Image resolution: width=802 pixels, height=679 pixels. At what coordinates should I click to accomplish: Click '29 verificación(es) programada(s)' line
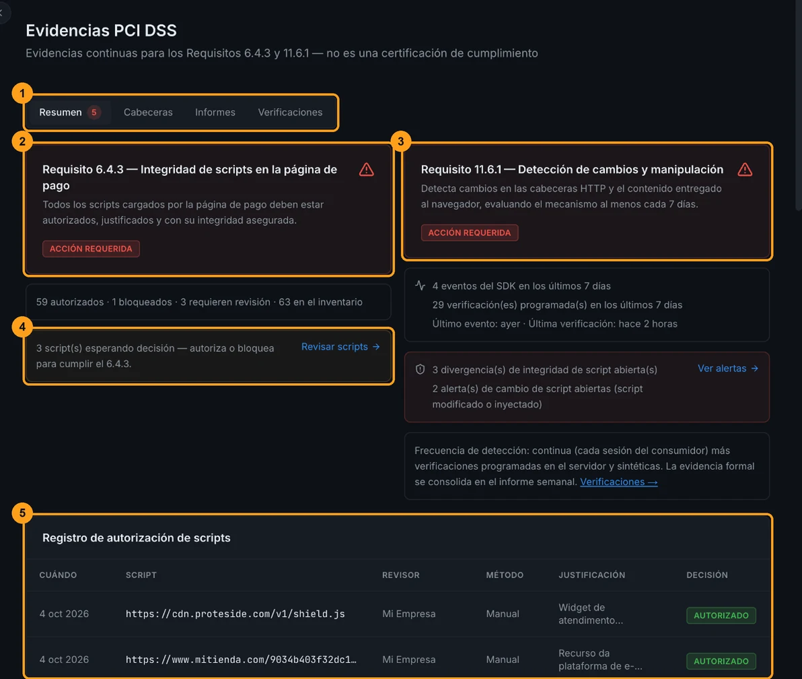point(557,304)
